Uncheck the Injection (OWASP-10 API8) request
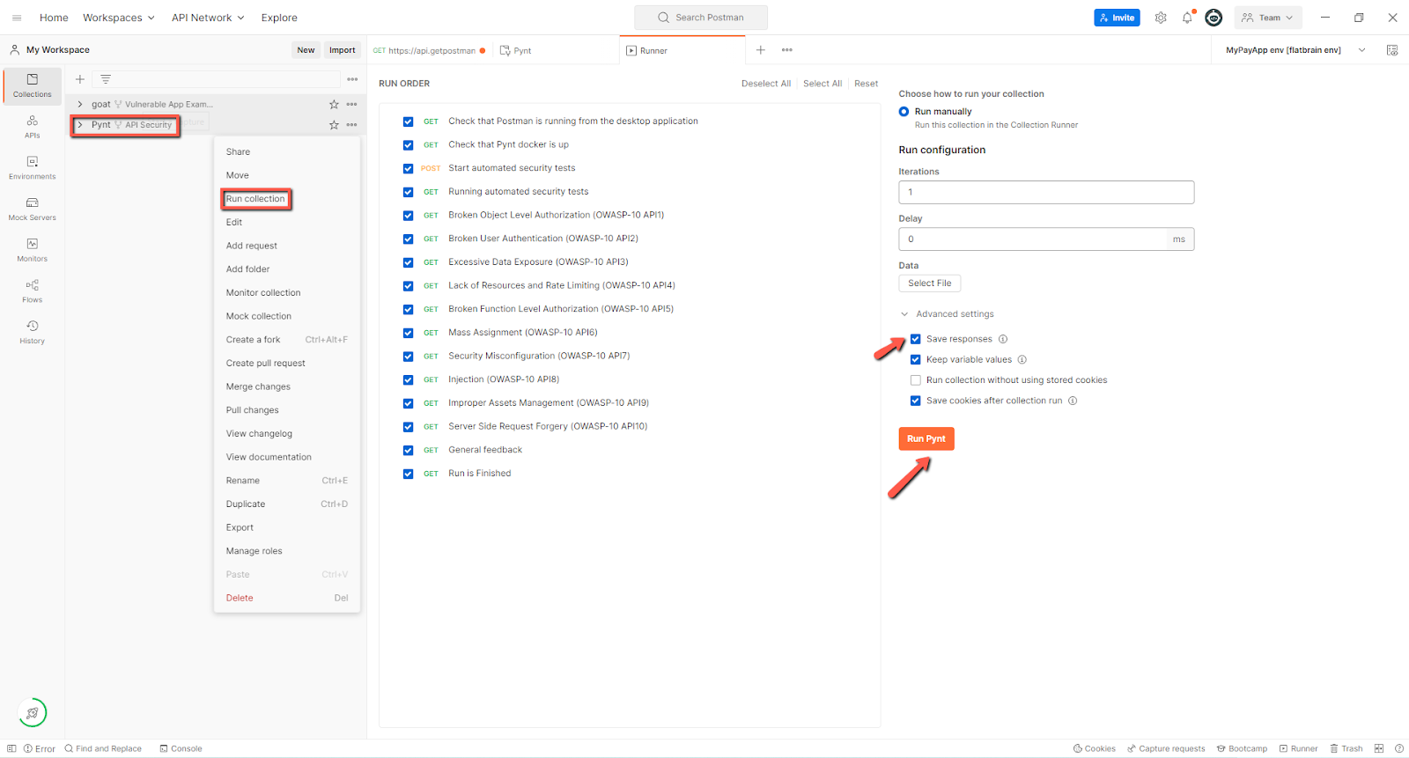Screen dimensions: 1409x758 tap(408, 379)
